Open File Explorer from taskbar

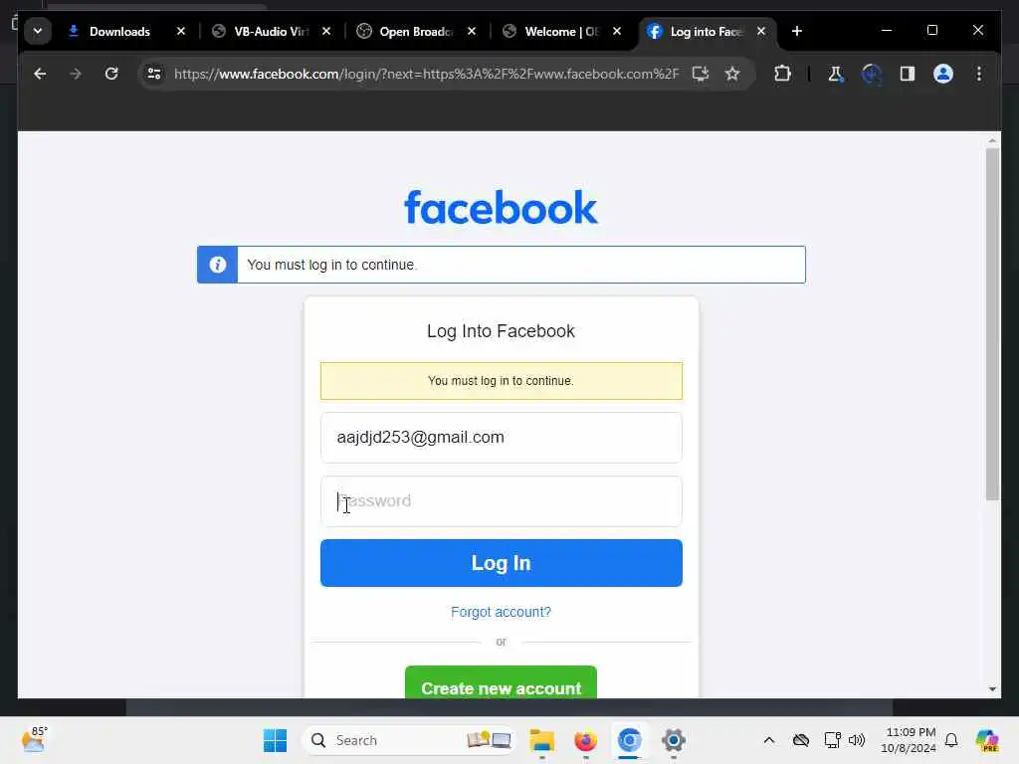pos(541,740)
